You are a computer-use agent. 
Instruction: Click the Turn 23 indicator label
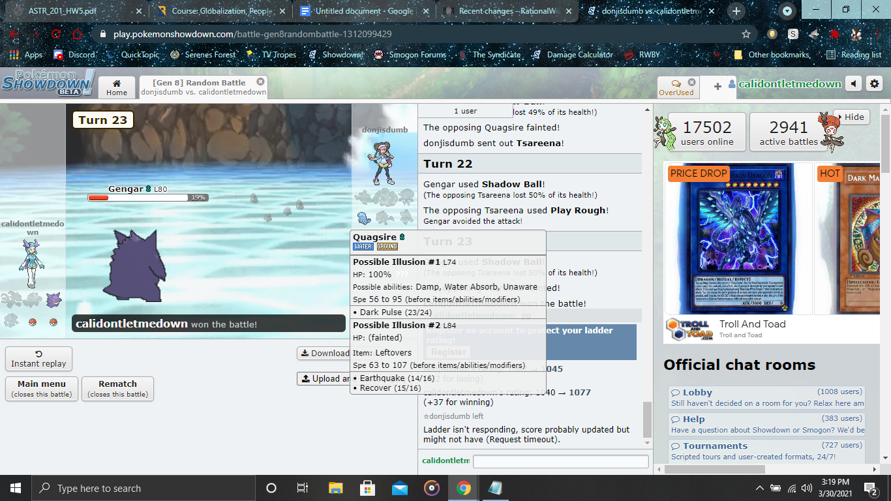tap(102, 120)
